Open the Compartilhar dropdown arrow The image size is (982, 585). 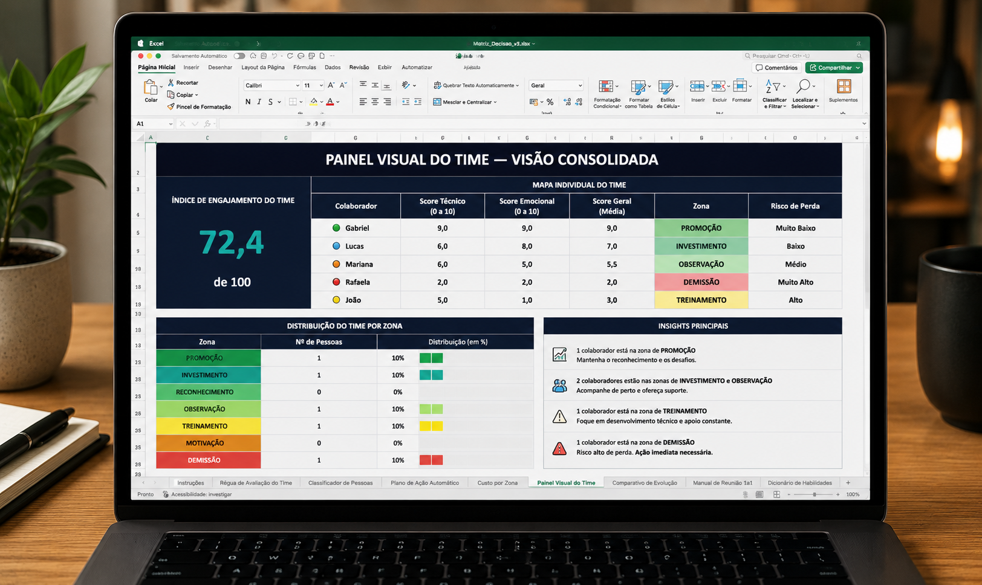[x=857, y=68]
